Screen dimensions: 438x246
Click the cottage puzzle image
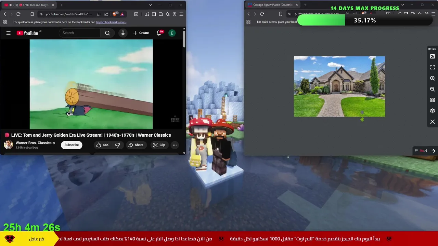(x=339, y=86)
